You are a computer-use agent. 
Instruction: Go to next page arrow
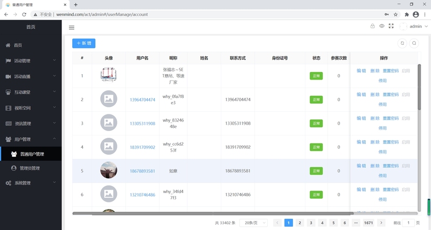click(381, 223)
